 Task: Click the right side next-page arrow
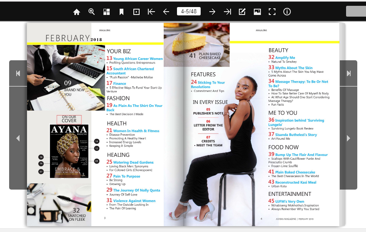349,138
